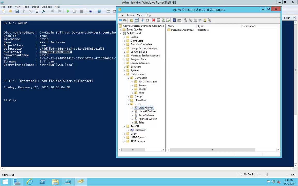This screenshot has width=298, height=186.
Task: Start PowerShell.exe from ISE toolbar icon
Action: [99, 11]
